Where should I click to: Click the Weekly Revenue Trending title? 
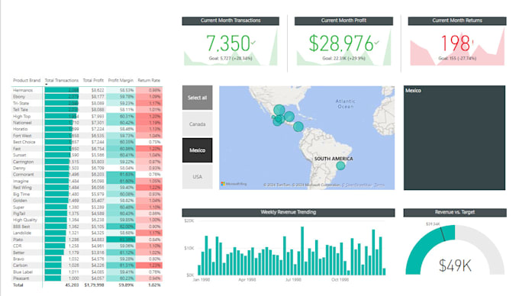(x=289, y=212)
